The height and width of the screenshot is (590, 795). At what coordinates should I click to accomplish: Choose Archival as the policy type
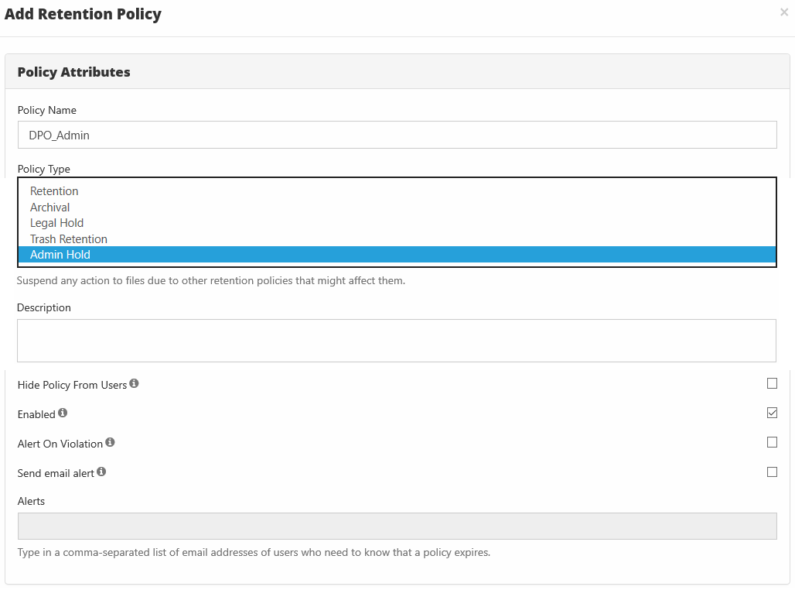click(50, 208)
